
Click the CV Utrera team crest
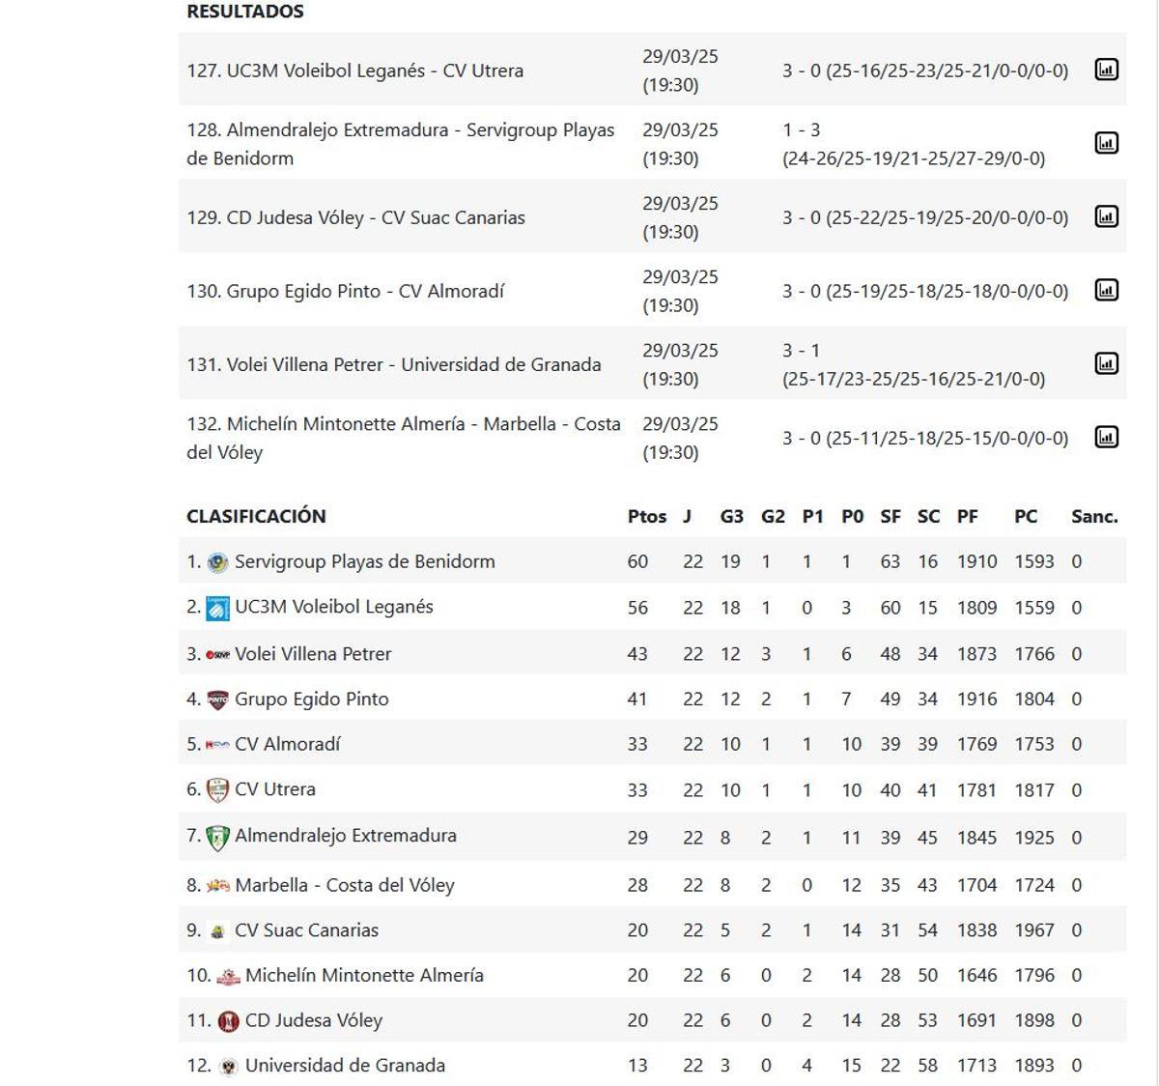pos(216,788)
